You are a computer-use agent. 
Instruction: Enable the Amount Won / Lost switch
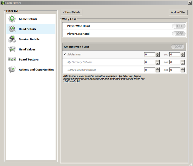(178, 47)
